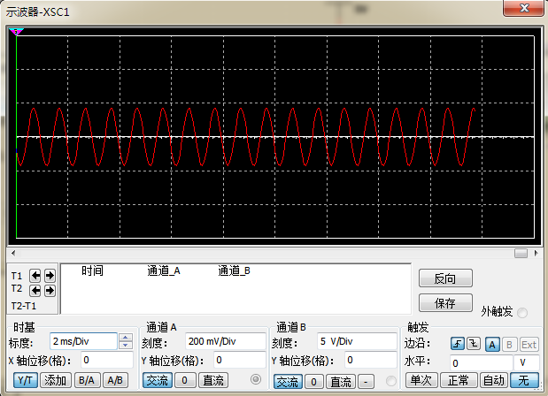Set trigger source to Ext

point(529,345)
